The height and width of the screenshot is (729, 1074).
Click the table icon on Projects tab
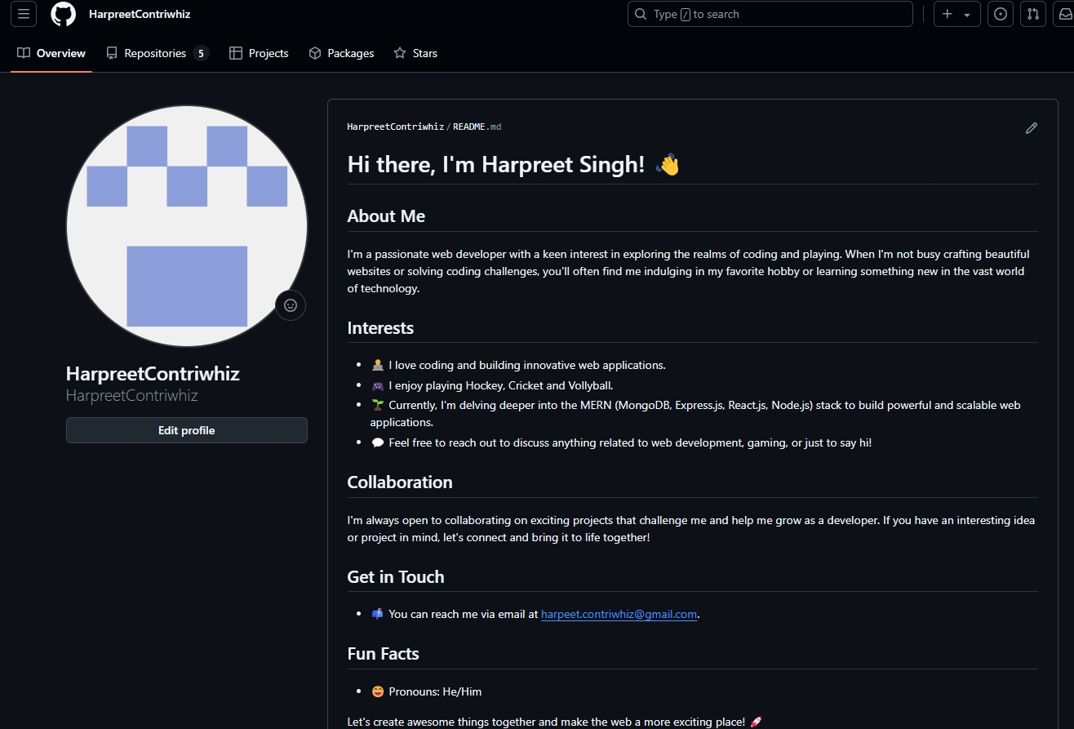pos(236,53)
